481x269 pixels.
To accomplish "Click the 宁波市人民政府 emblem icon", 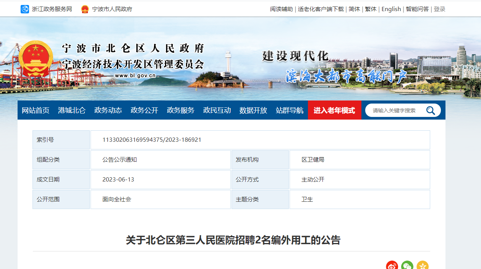I will (x=85, y=9).
